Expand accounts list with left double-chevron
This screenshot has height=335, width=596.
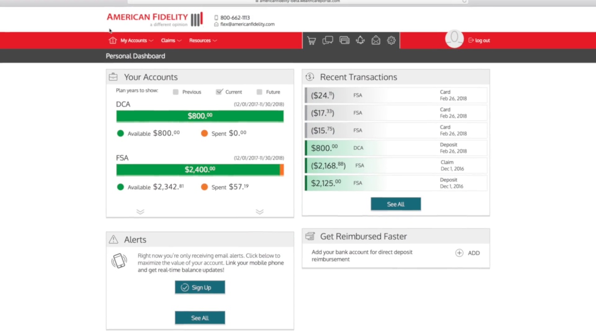click(x=140, y=212)
